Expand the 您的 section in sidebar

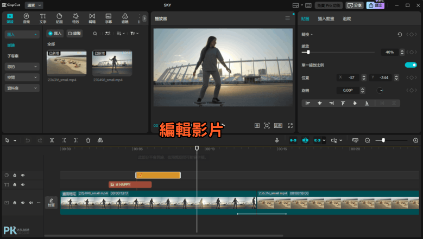coord(22,67)
